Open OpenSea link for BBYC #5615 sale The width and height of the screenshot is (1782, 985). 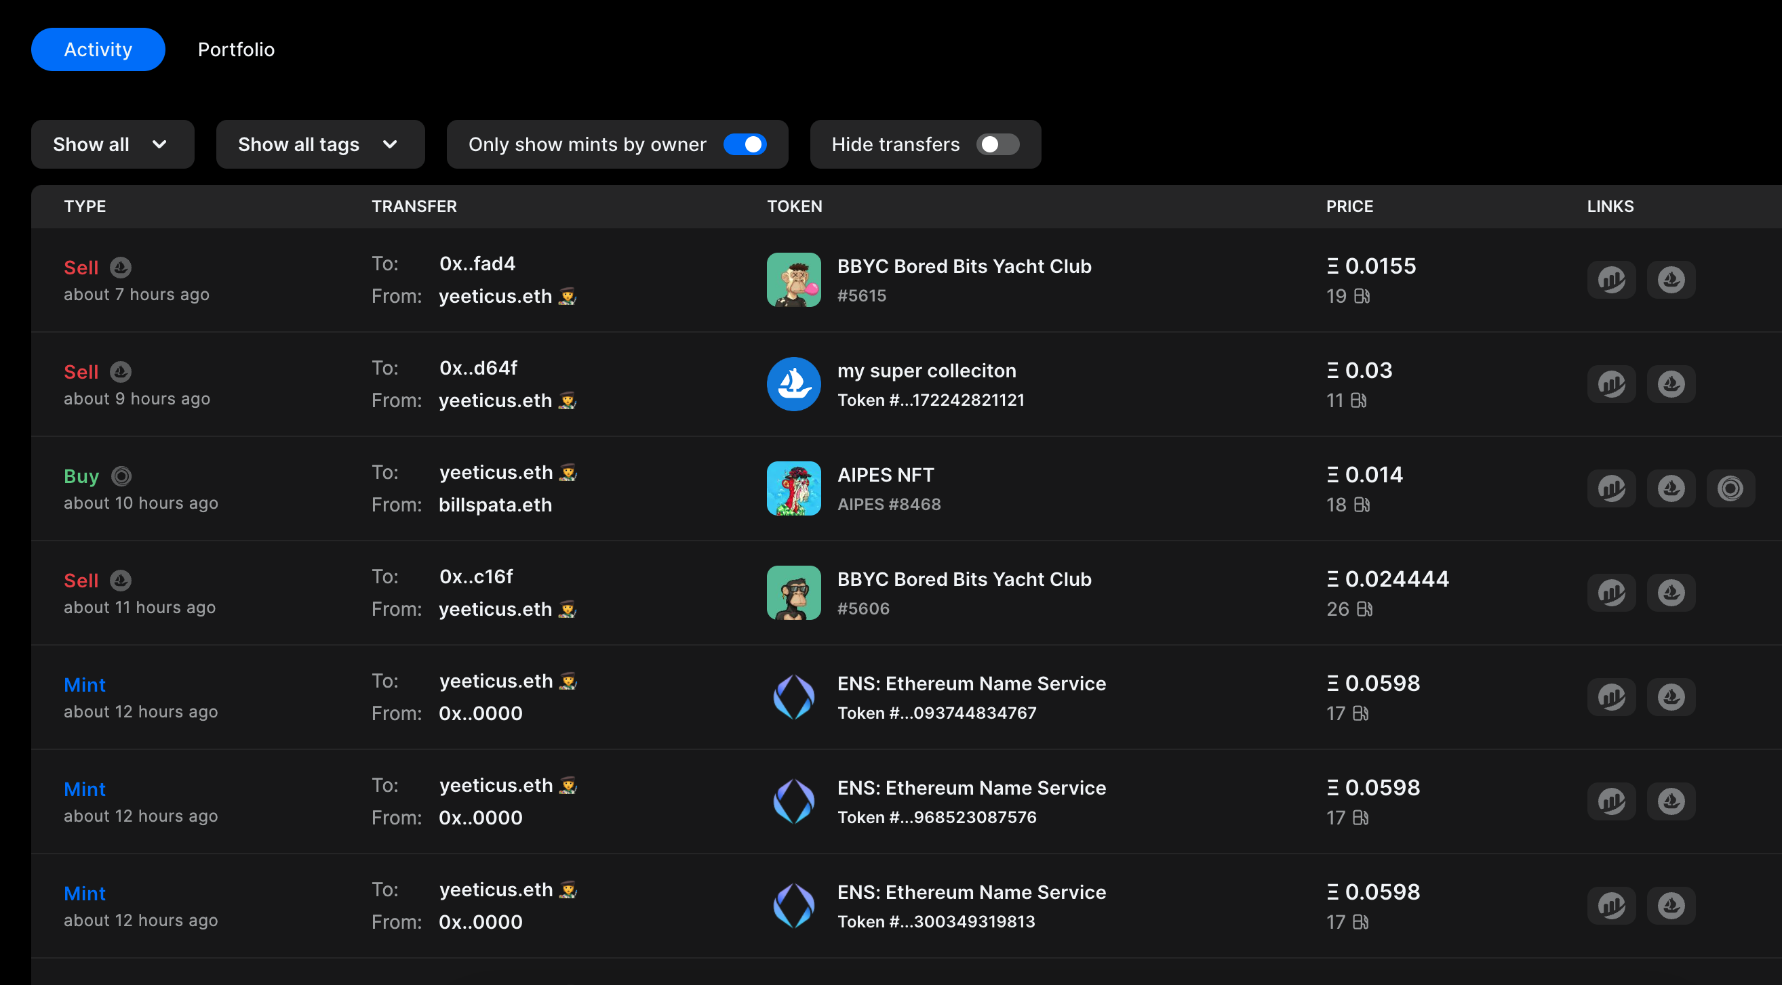tap(1671, 280)
